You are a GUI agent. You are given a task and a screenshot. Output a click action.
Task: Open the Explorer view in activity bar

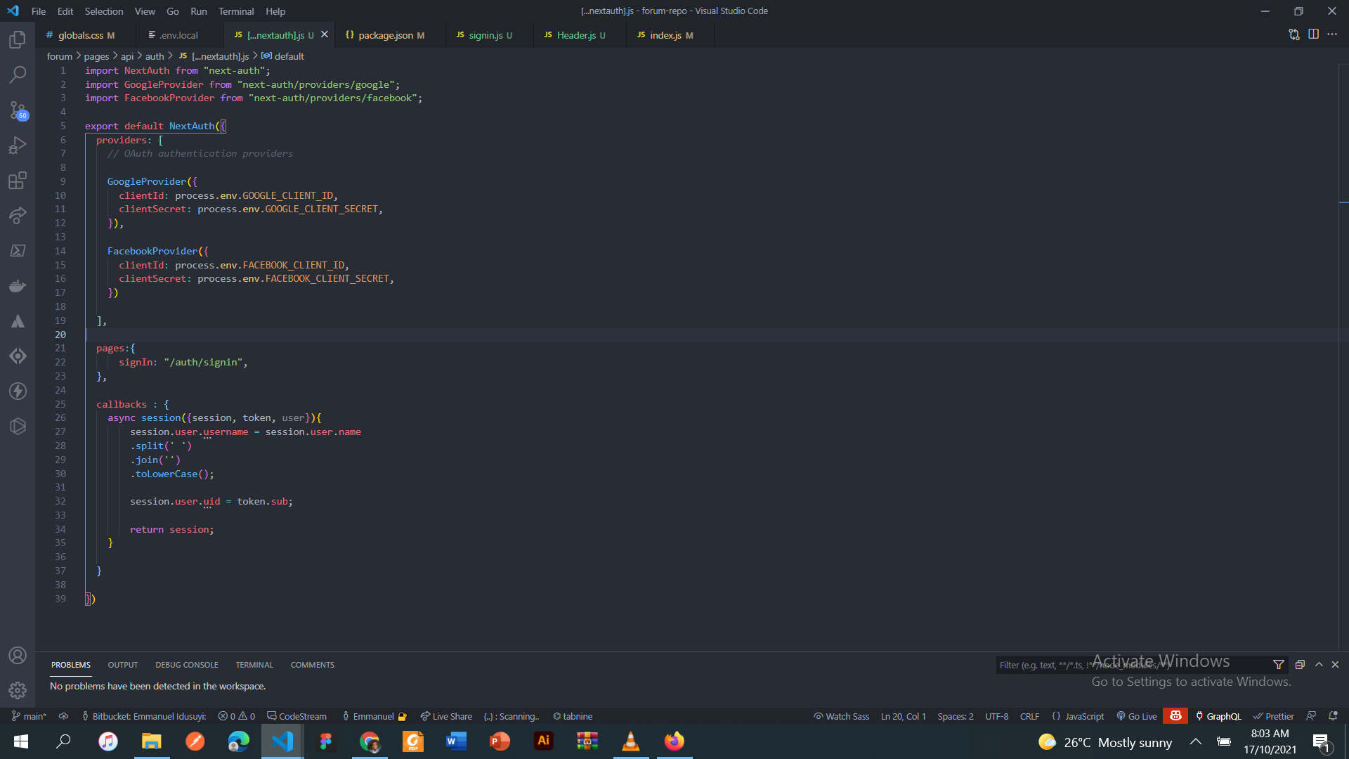18,40
